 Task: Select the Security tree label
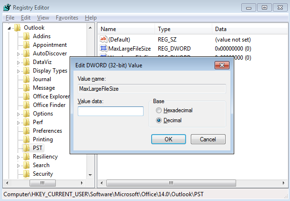(43, 174)
